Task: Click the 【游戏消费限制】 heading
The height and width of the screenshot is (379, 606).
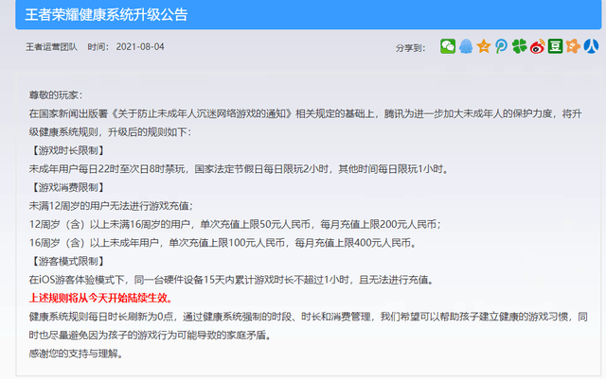Action: (67, 187)
